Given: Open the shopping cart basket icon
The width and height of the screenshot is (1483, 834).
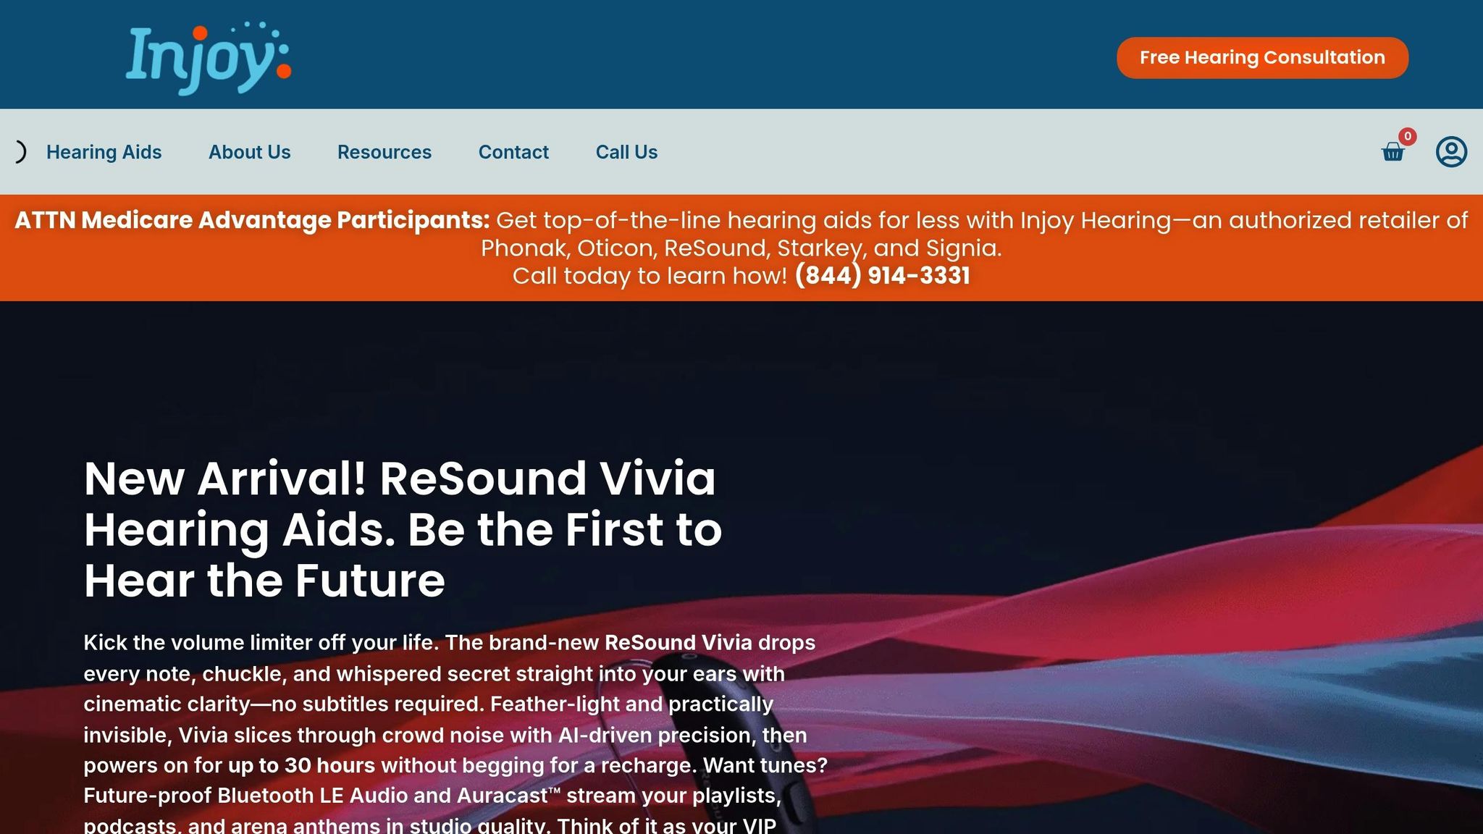Looking at the screenshot, I should 1392,152.
